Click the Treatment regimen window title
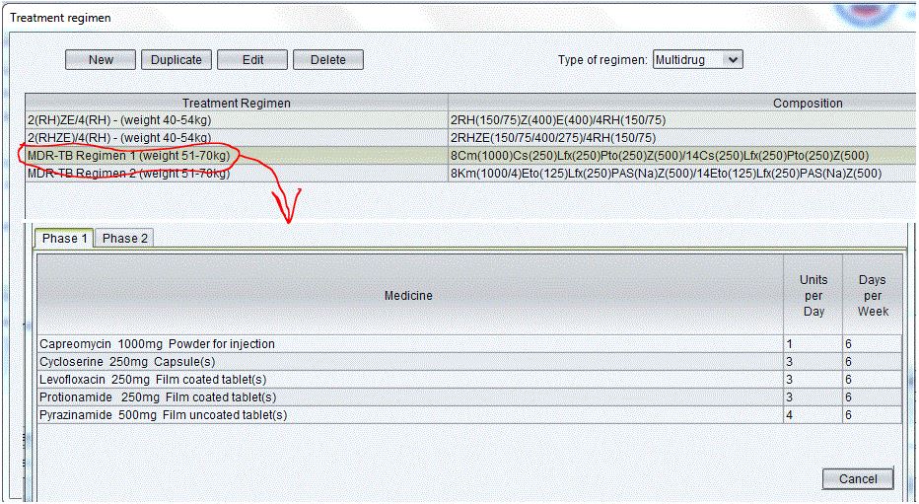Image resolution: width=919 pixels, height=504 pixels. [61, 18]
